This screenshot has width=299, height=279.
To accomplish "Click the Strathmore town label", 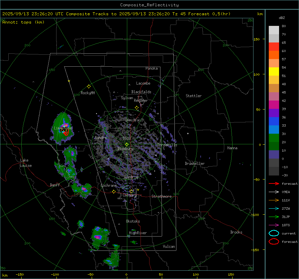I will (x=161, y=196).
